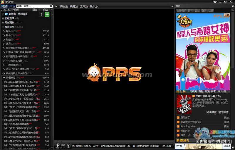Image resolution: width=235 pixels, height=150 pixels.
Task: Expand the 社会 category chevron
Action: (4, 35)
